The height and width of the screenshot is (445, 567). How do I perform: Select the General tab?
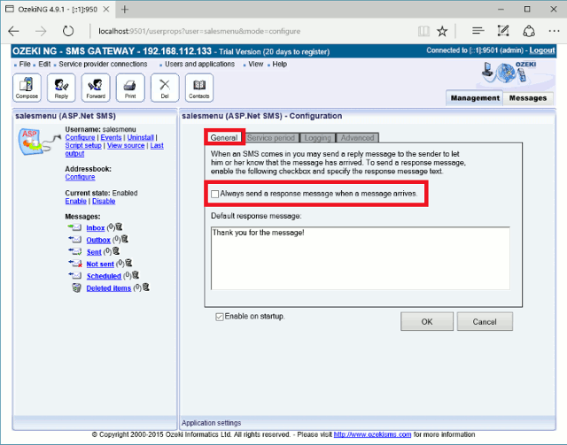coord(224,138)
